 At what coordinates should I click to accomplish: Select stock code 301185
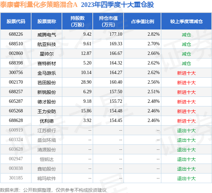click(x=16, y=178)
